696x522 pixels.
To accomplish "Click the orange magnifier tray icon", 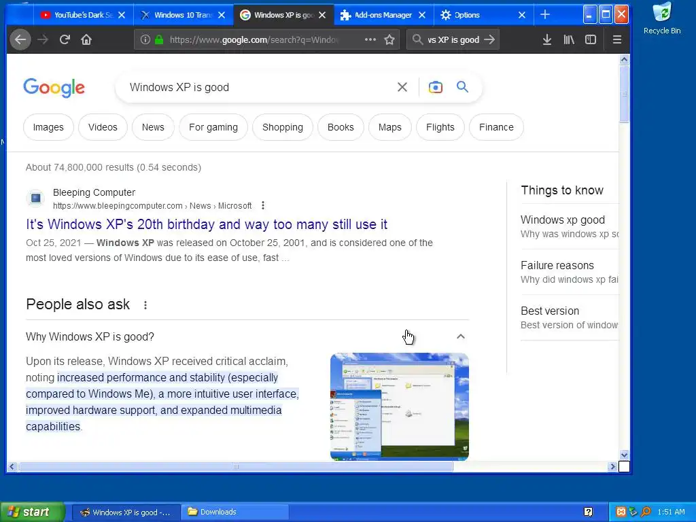I will pyautogui.click(x=646, y=512).
